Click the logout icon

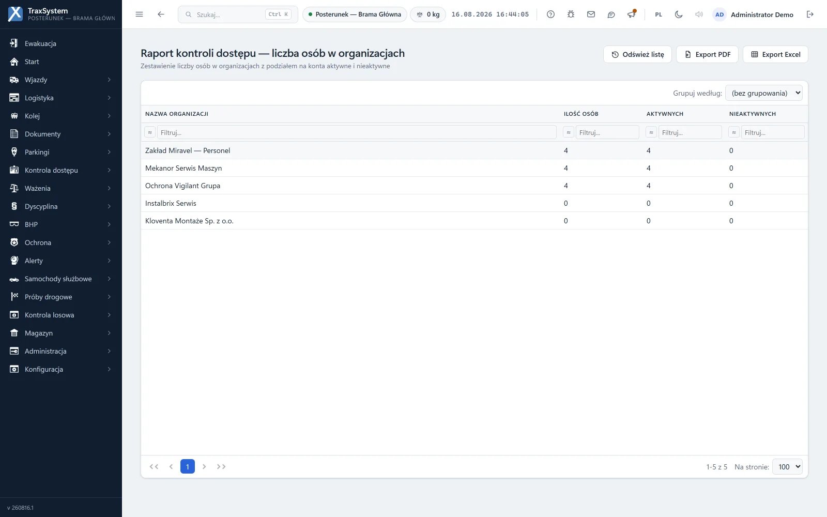[810, 14]
